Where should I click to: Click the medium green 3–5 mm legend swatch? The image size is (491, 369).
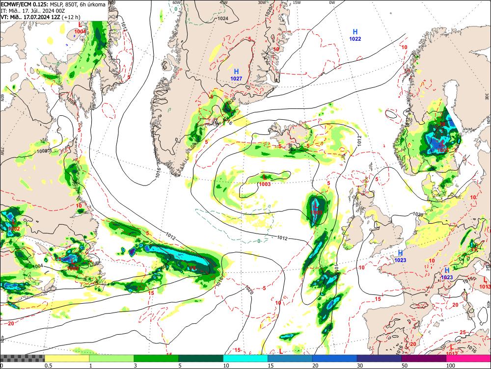pyautogui.click(x=156, y=358)
